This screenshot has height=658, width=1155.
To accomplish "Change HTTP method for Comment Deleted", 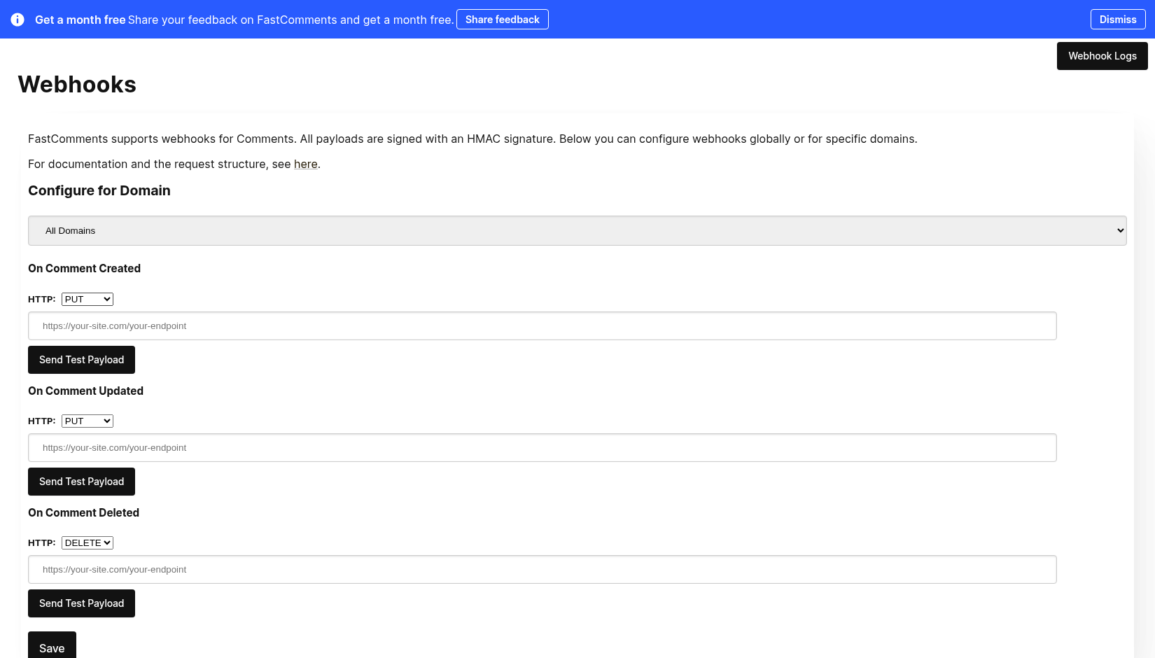I will click(x=87, y=542).
